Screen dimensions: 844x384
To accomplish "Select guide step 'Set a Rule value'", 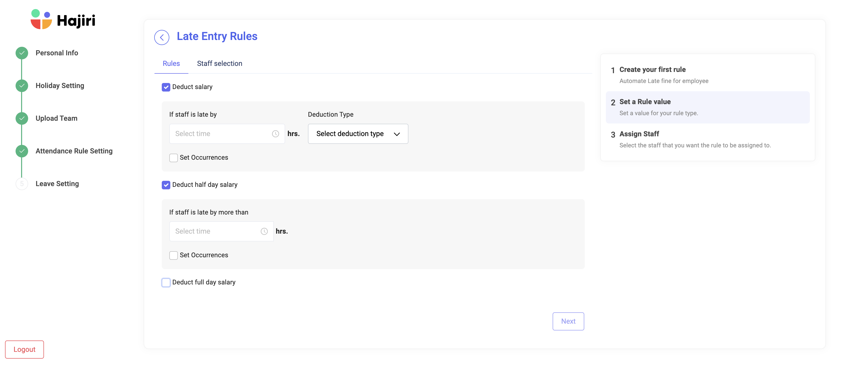I will click(x=708, y=107).
